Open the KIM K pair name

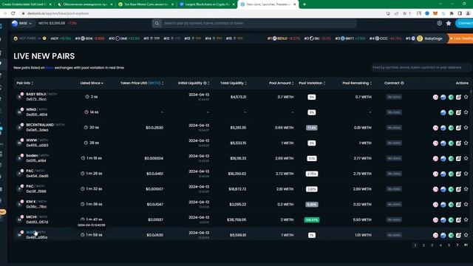click(x=31, y=202)
